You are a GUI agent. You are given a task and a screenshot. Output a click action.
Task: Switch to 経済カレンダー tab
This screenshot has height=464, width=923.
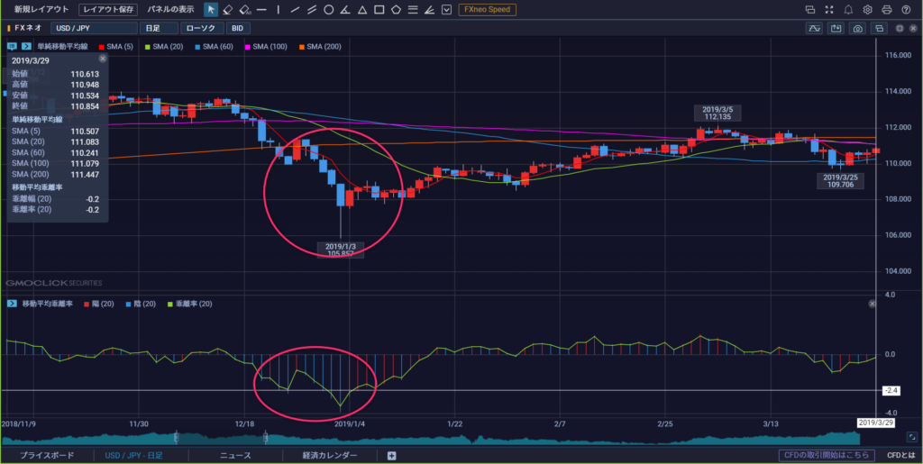[x=330, y=455]
